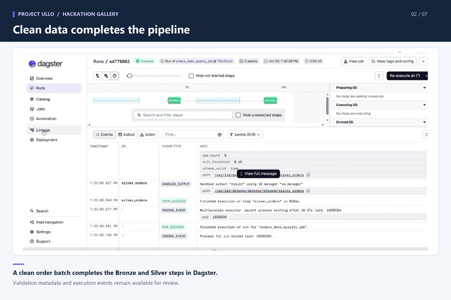Click the View full message button
The image size is (451, 300).
(259, 174)
